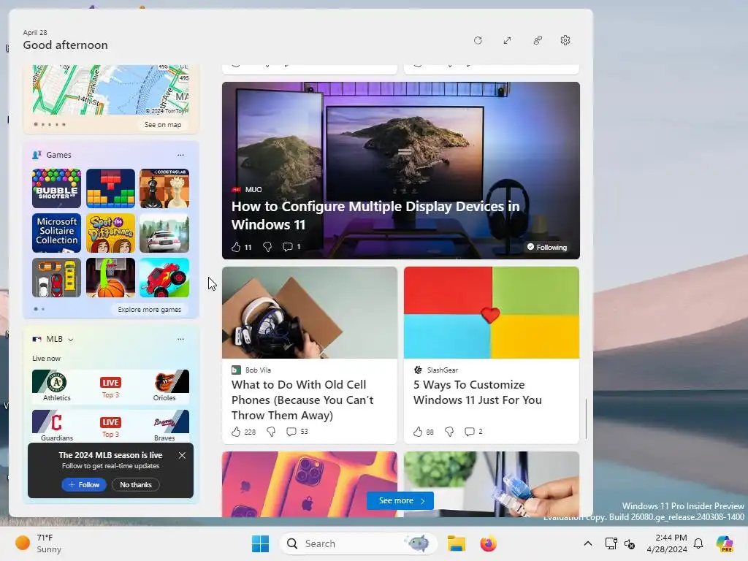Open Spot the Difference game
Image resolution: width=748 pixels, height=561 pixels.
pyautogui.click(x=110, y=233)
